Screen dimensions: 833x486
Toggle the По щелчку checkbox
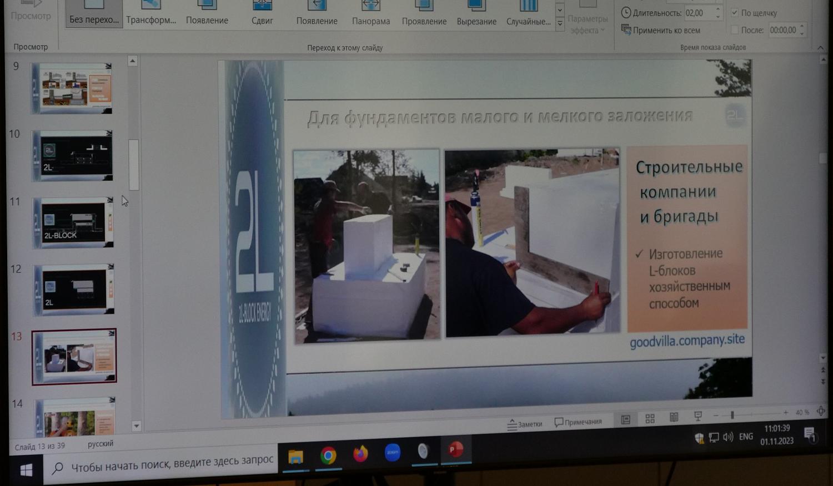735,12
